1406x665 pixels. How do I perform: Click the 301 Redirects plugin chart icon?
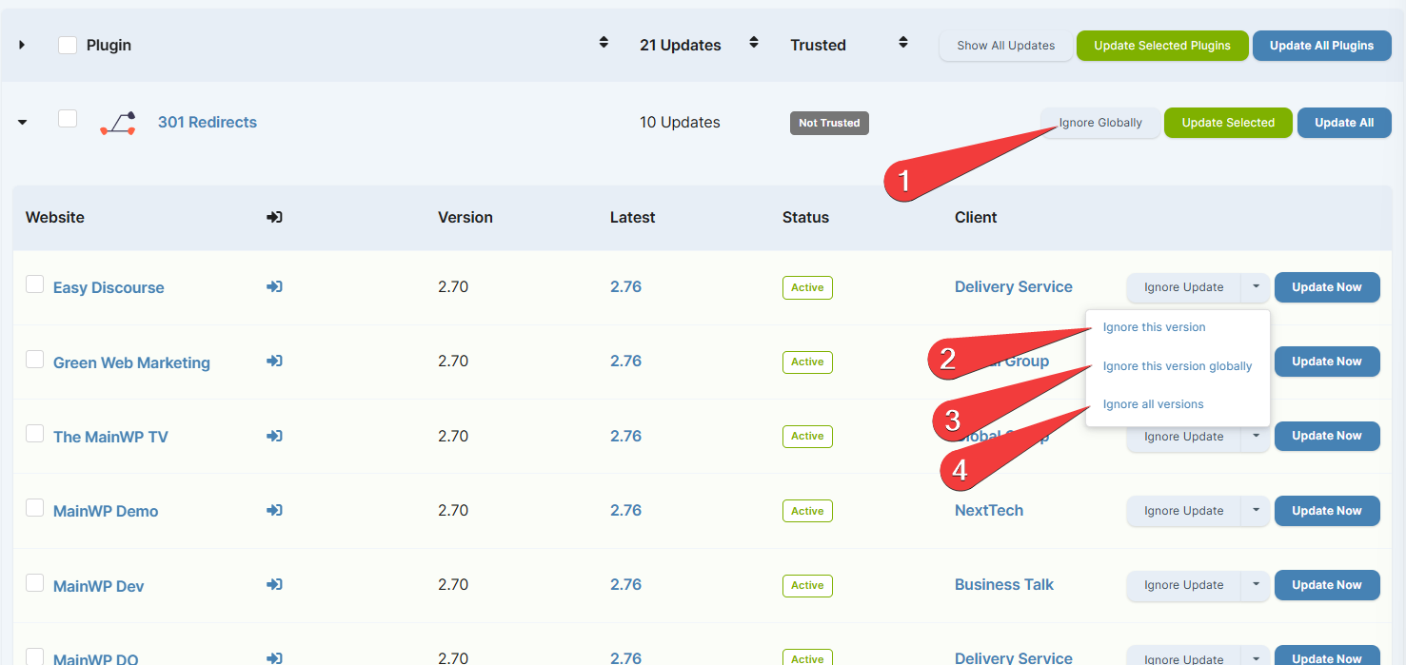117,122
